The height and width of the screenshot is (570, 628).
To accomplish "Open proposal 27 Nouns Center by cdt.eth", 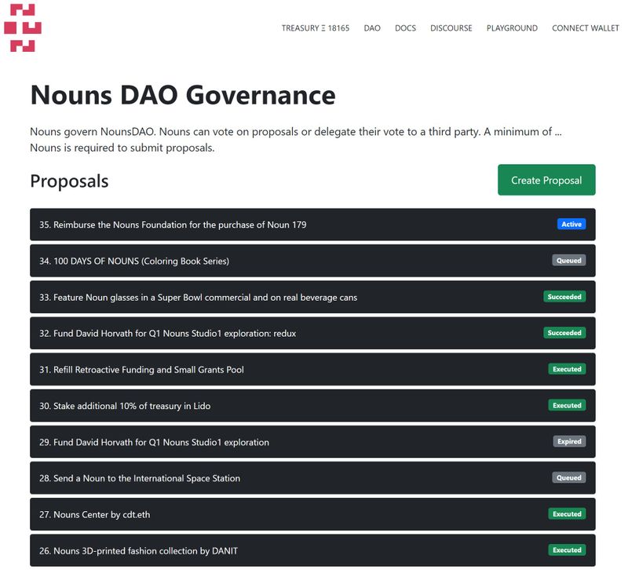I will (x=103, y=514).
